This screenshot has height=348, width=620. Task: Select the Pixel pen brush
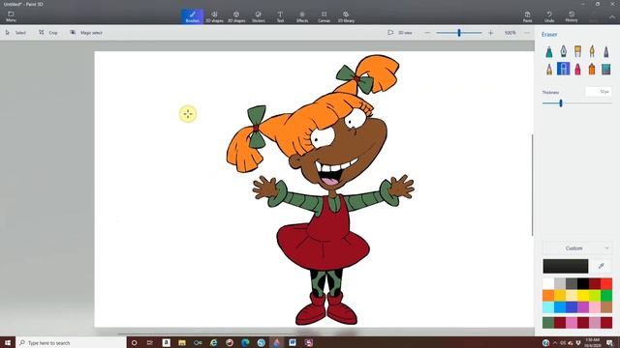click(x=606, y=51)
